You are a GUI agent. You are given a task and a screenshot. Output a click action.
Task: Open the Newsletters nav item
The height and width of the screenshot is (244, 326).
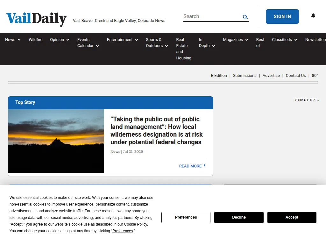(315, 40)
